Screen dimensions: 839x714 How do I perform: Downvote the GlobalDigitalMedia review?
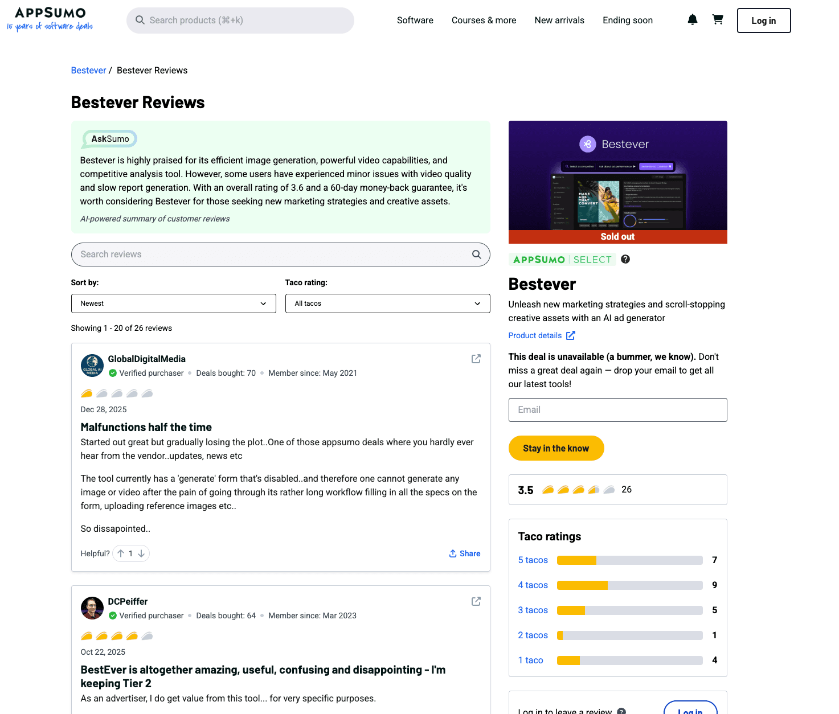click(x=141, y=553)
